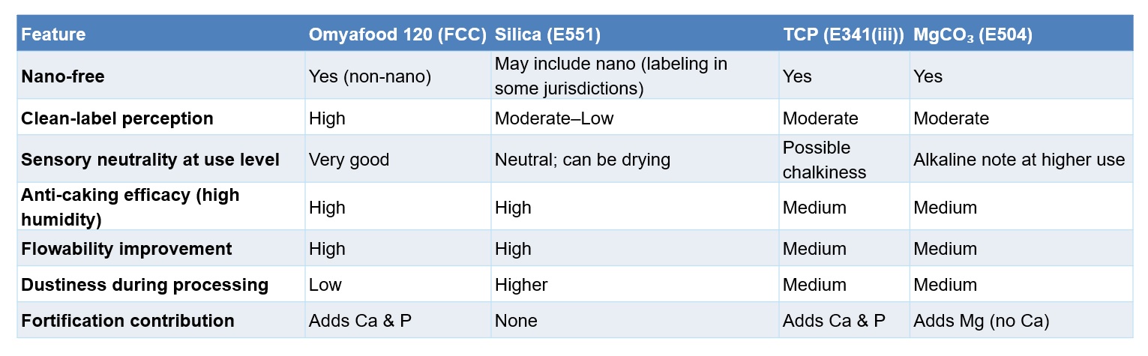Click the 'Yes (non-nano)' cell
The width and height of the screenshot is (1148, 356).
(370, 76)
